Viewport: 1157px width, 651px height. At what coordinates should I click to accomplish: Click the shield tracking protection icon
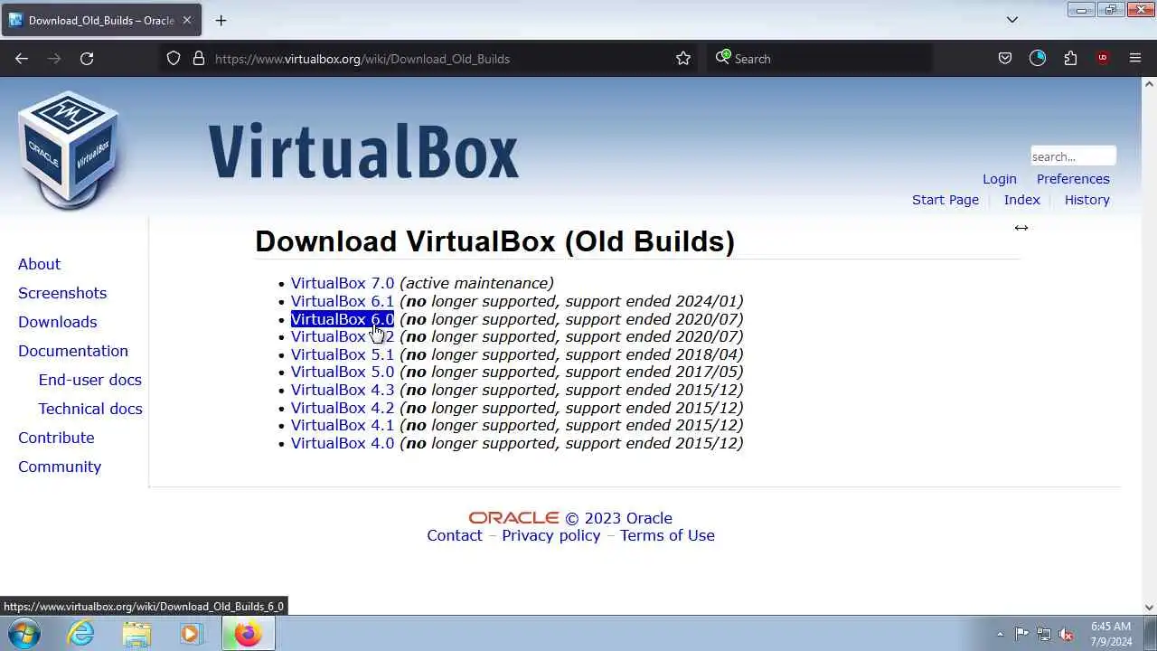pos(174,58)
